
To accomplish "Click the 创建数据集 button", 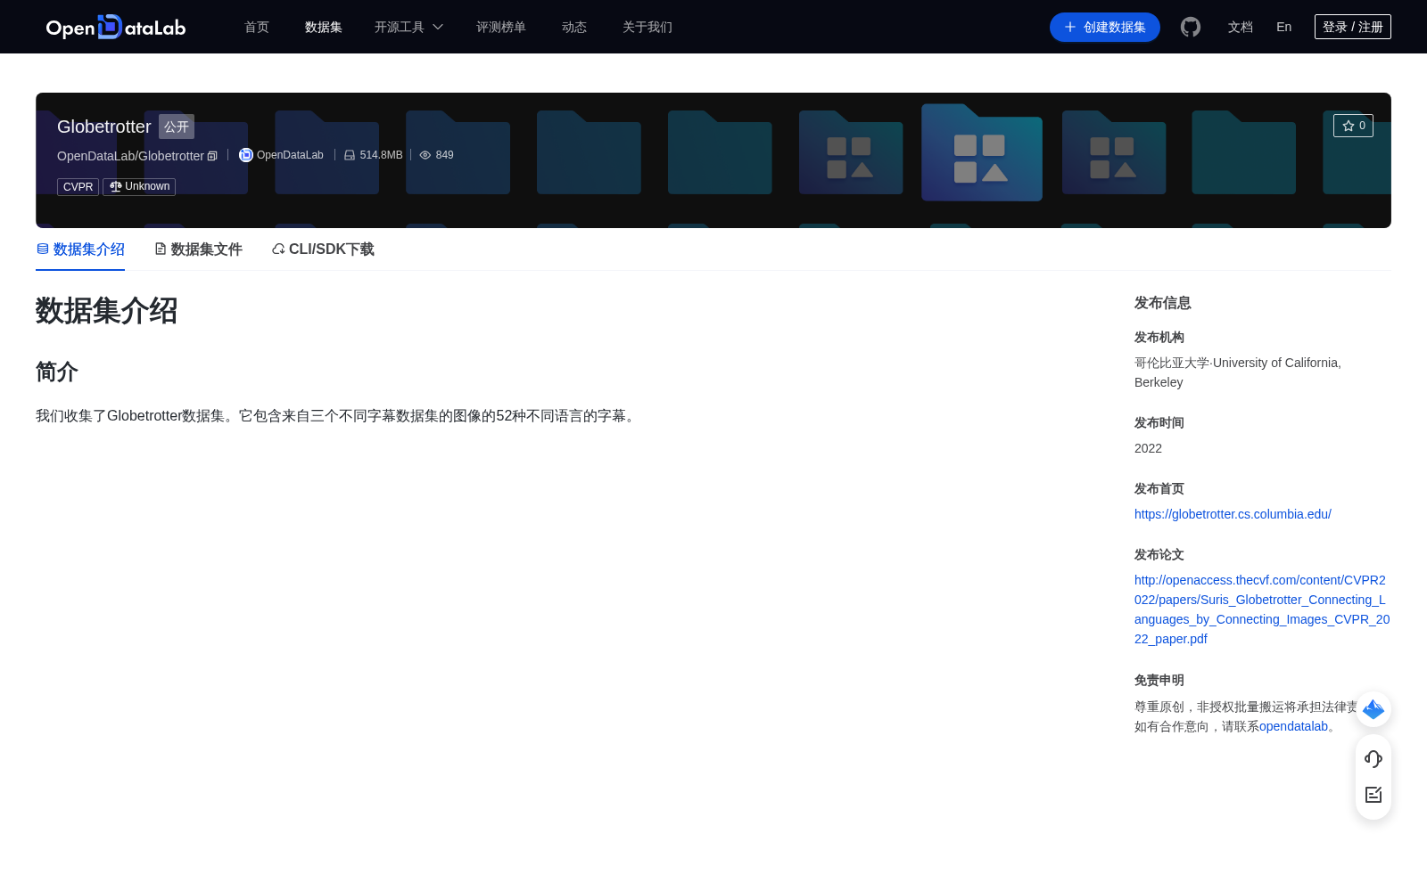I will (x=1105, y=27).
